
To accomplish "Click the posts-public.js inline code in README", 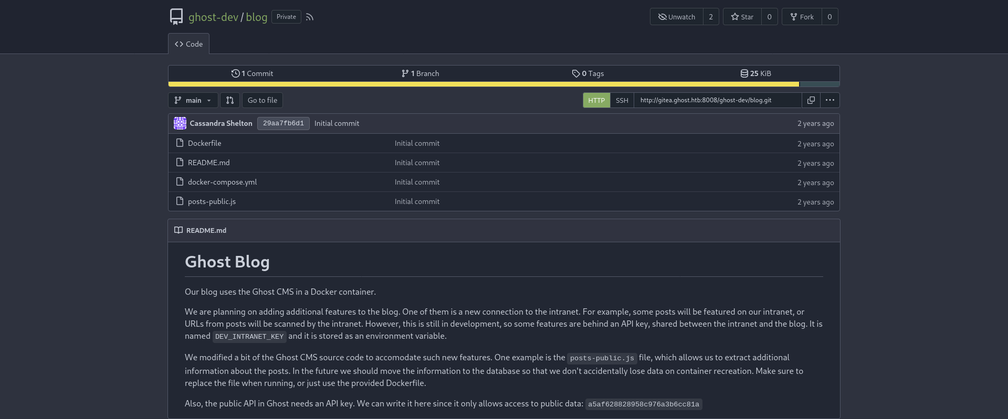I will 602,358.
